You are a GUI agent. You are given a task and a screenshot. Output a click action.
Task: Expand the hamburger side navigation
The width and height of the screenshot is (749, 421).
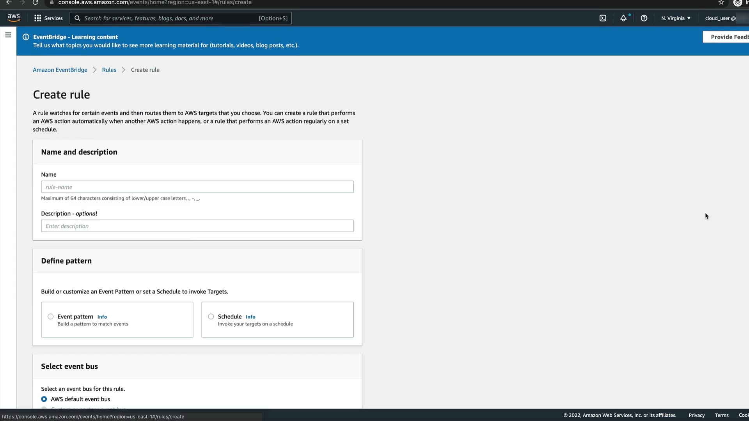[x=8, y=35]
